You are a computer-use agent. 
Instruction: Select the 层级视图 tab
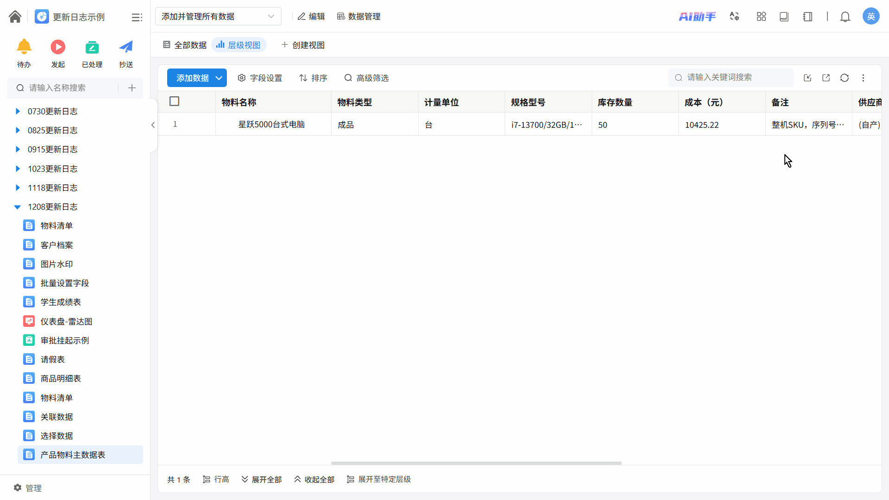239,45
